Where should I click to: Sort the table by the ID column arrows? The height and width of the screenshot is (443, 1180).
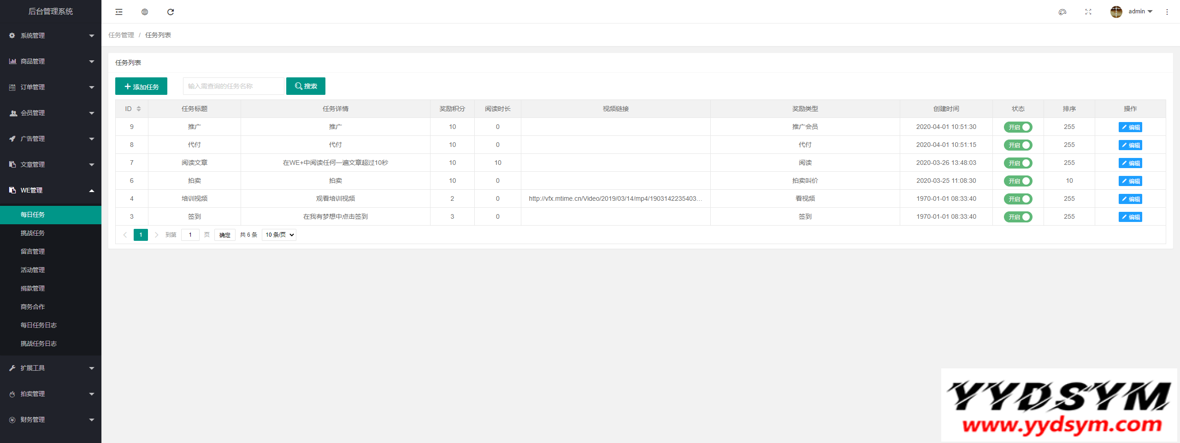(x=139, y=109)
